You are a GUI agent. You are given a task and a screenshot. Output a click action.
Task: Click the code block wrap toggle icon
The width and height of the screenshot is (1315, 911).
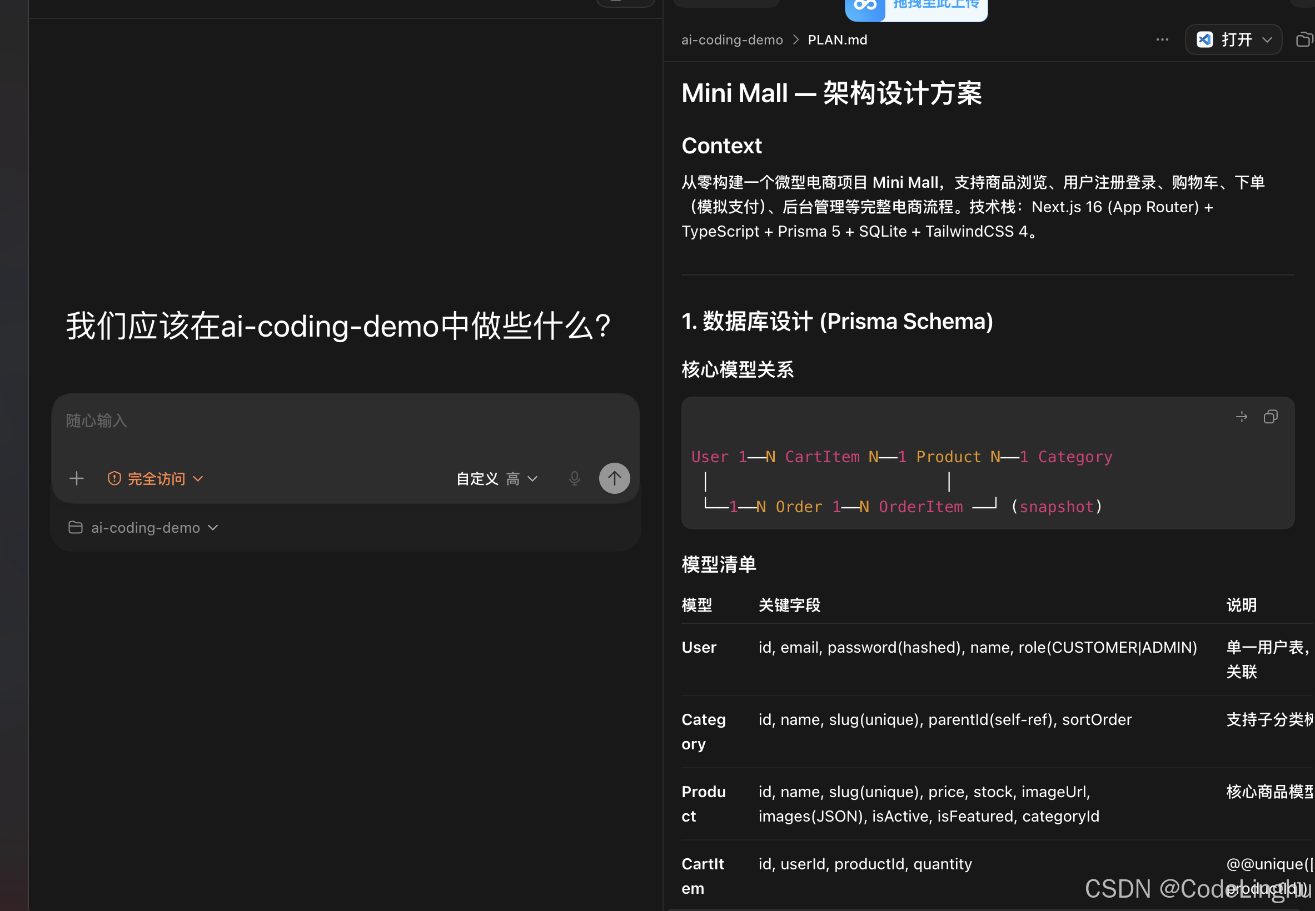(1241, 417)
